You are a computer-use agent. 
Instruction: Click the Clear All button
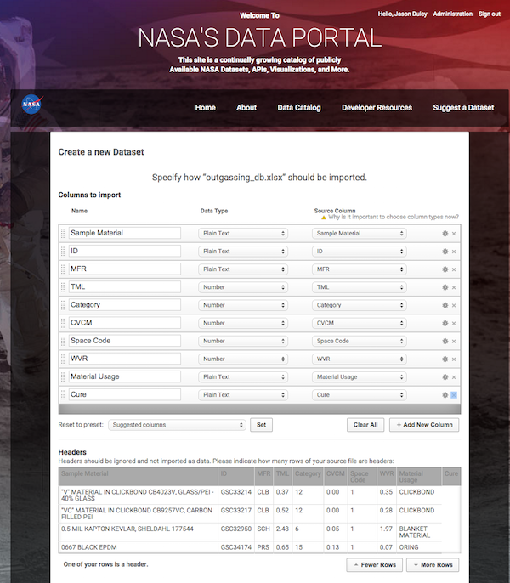(365, 425)
